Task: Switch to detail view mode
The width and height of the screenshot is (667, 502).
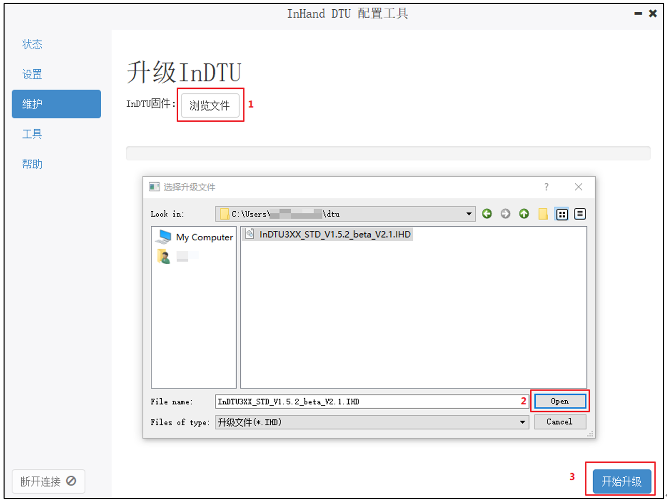Action: (580, 214)
